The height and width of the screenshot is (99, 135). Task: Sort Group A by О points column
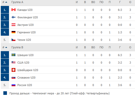[130, 2]
